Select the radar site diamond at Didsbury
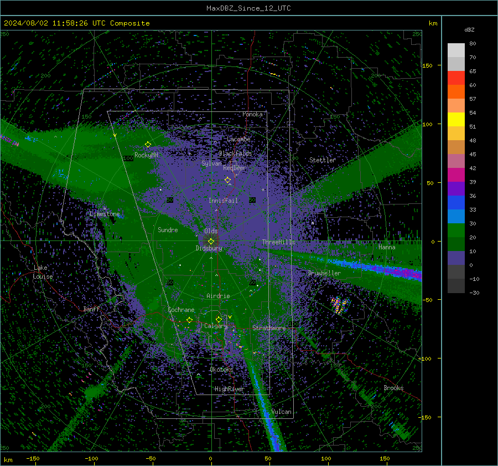498x466 pixels. (x=211, y=242)
